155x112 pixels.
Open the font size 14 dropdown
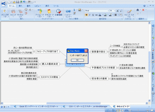[115, 11]
